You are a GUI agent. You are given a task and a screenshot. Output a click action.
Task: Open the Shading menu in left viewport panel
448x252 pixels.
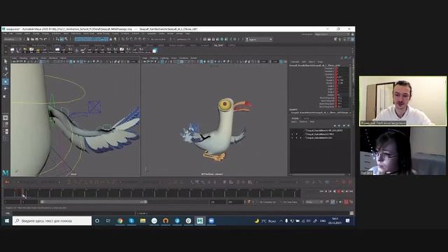click(x=23, y=58)
